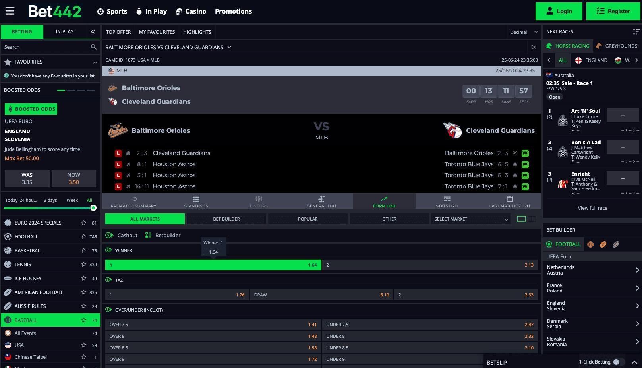Star the Aussie Rules sport
The image size is (642, 368).
[x=84, y=306]
